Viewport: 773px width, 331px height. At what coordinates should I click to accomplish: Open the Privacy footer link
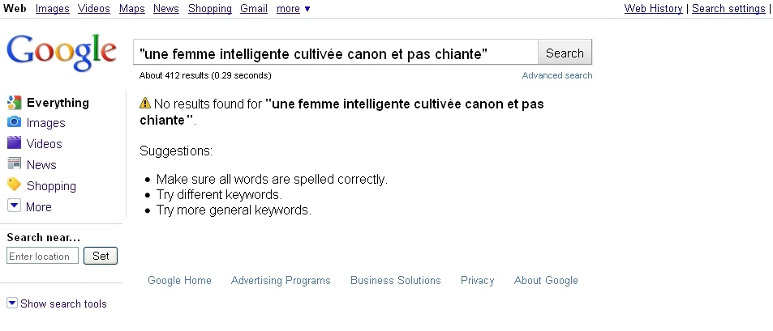(477, 281)
